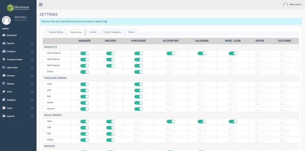Open the Product Categories tab

(112, 32)
